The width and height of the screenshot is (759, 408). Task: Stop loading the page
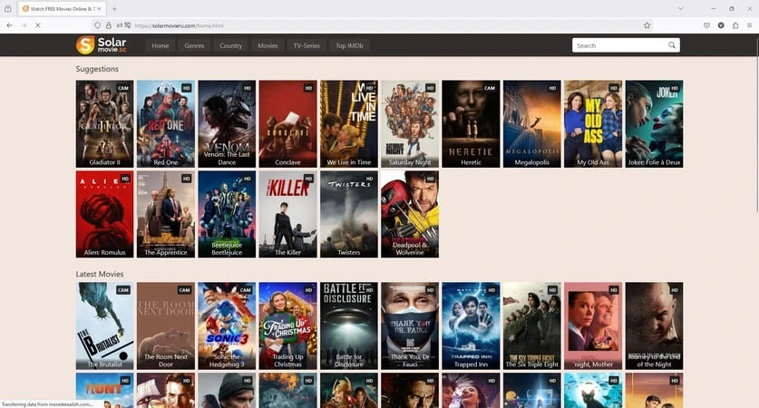pos(37,25)
